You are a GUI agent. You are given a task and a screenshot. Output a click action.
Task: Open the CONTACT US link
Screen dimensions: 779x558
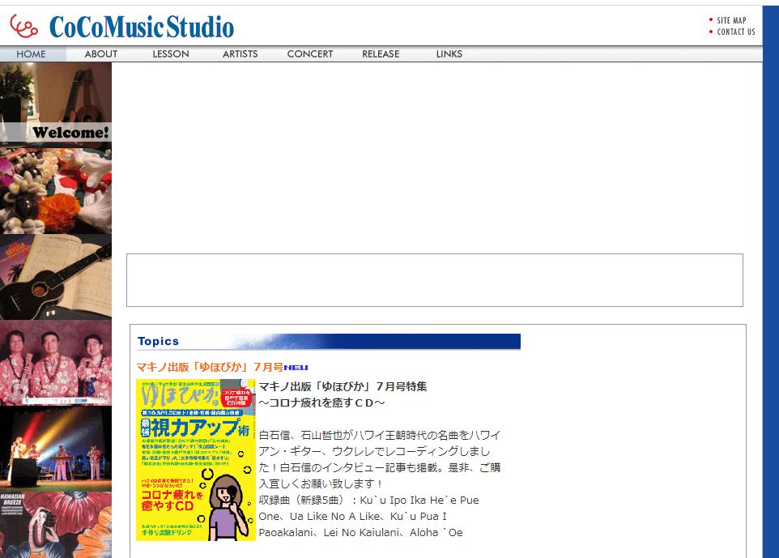coord(735,32)
